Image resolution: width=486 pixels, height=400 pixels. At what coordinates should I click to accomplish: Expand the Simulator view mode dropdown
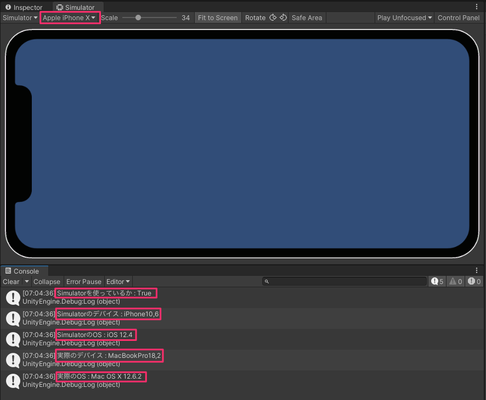[x=20, y=18]
